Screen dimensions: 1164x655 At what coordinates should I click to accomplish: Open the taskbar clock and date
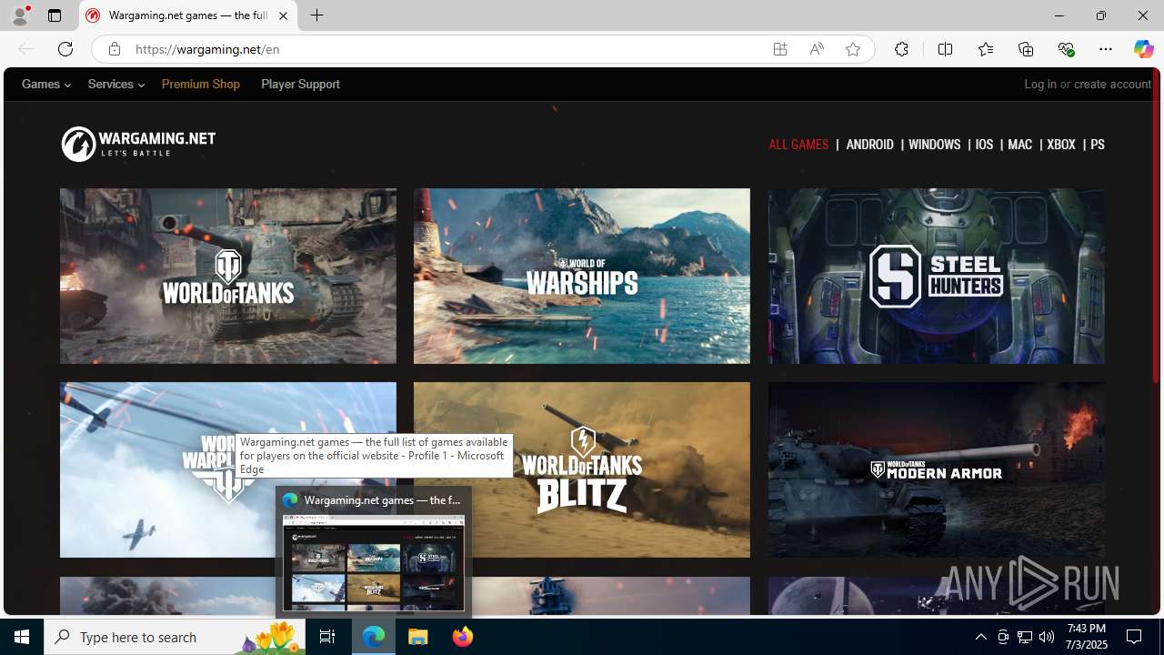point(1086,636)
